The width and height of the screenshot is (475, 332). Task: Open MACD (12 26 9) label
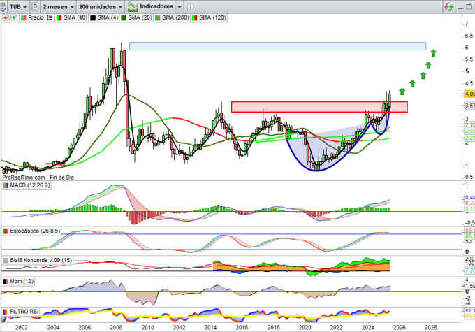[x=30, y=185]
